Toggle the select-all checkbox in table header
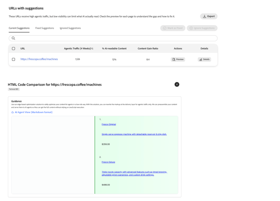The height and width of the screenshot is (201, 280). 13,49
